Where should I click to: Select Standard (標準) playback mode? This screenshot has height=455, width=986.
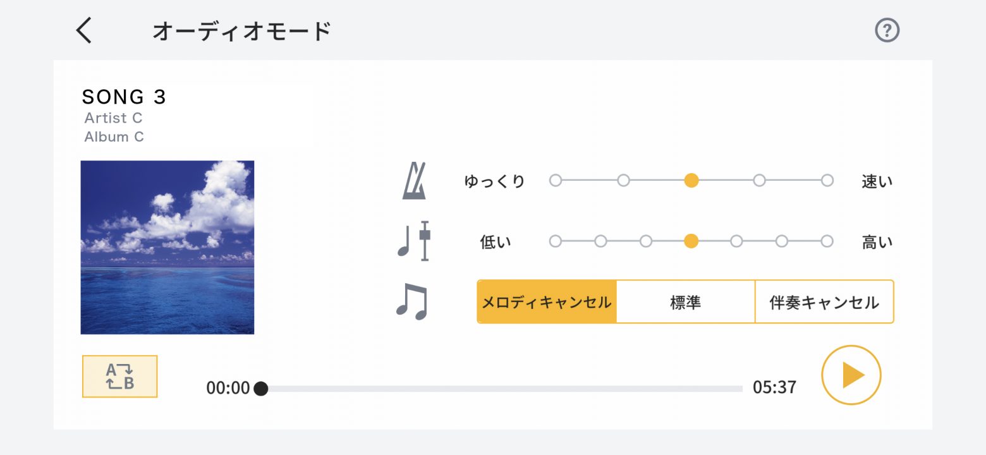686,302
